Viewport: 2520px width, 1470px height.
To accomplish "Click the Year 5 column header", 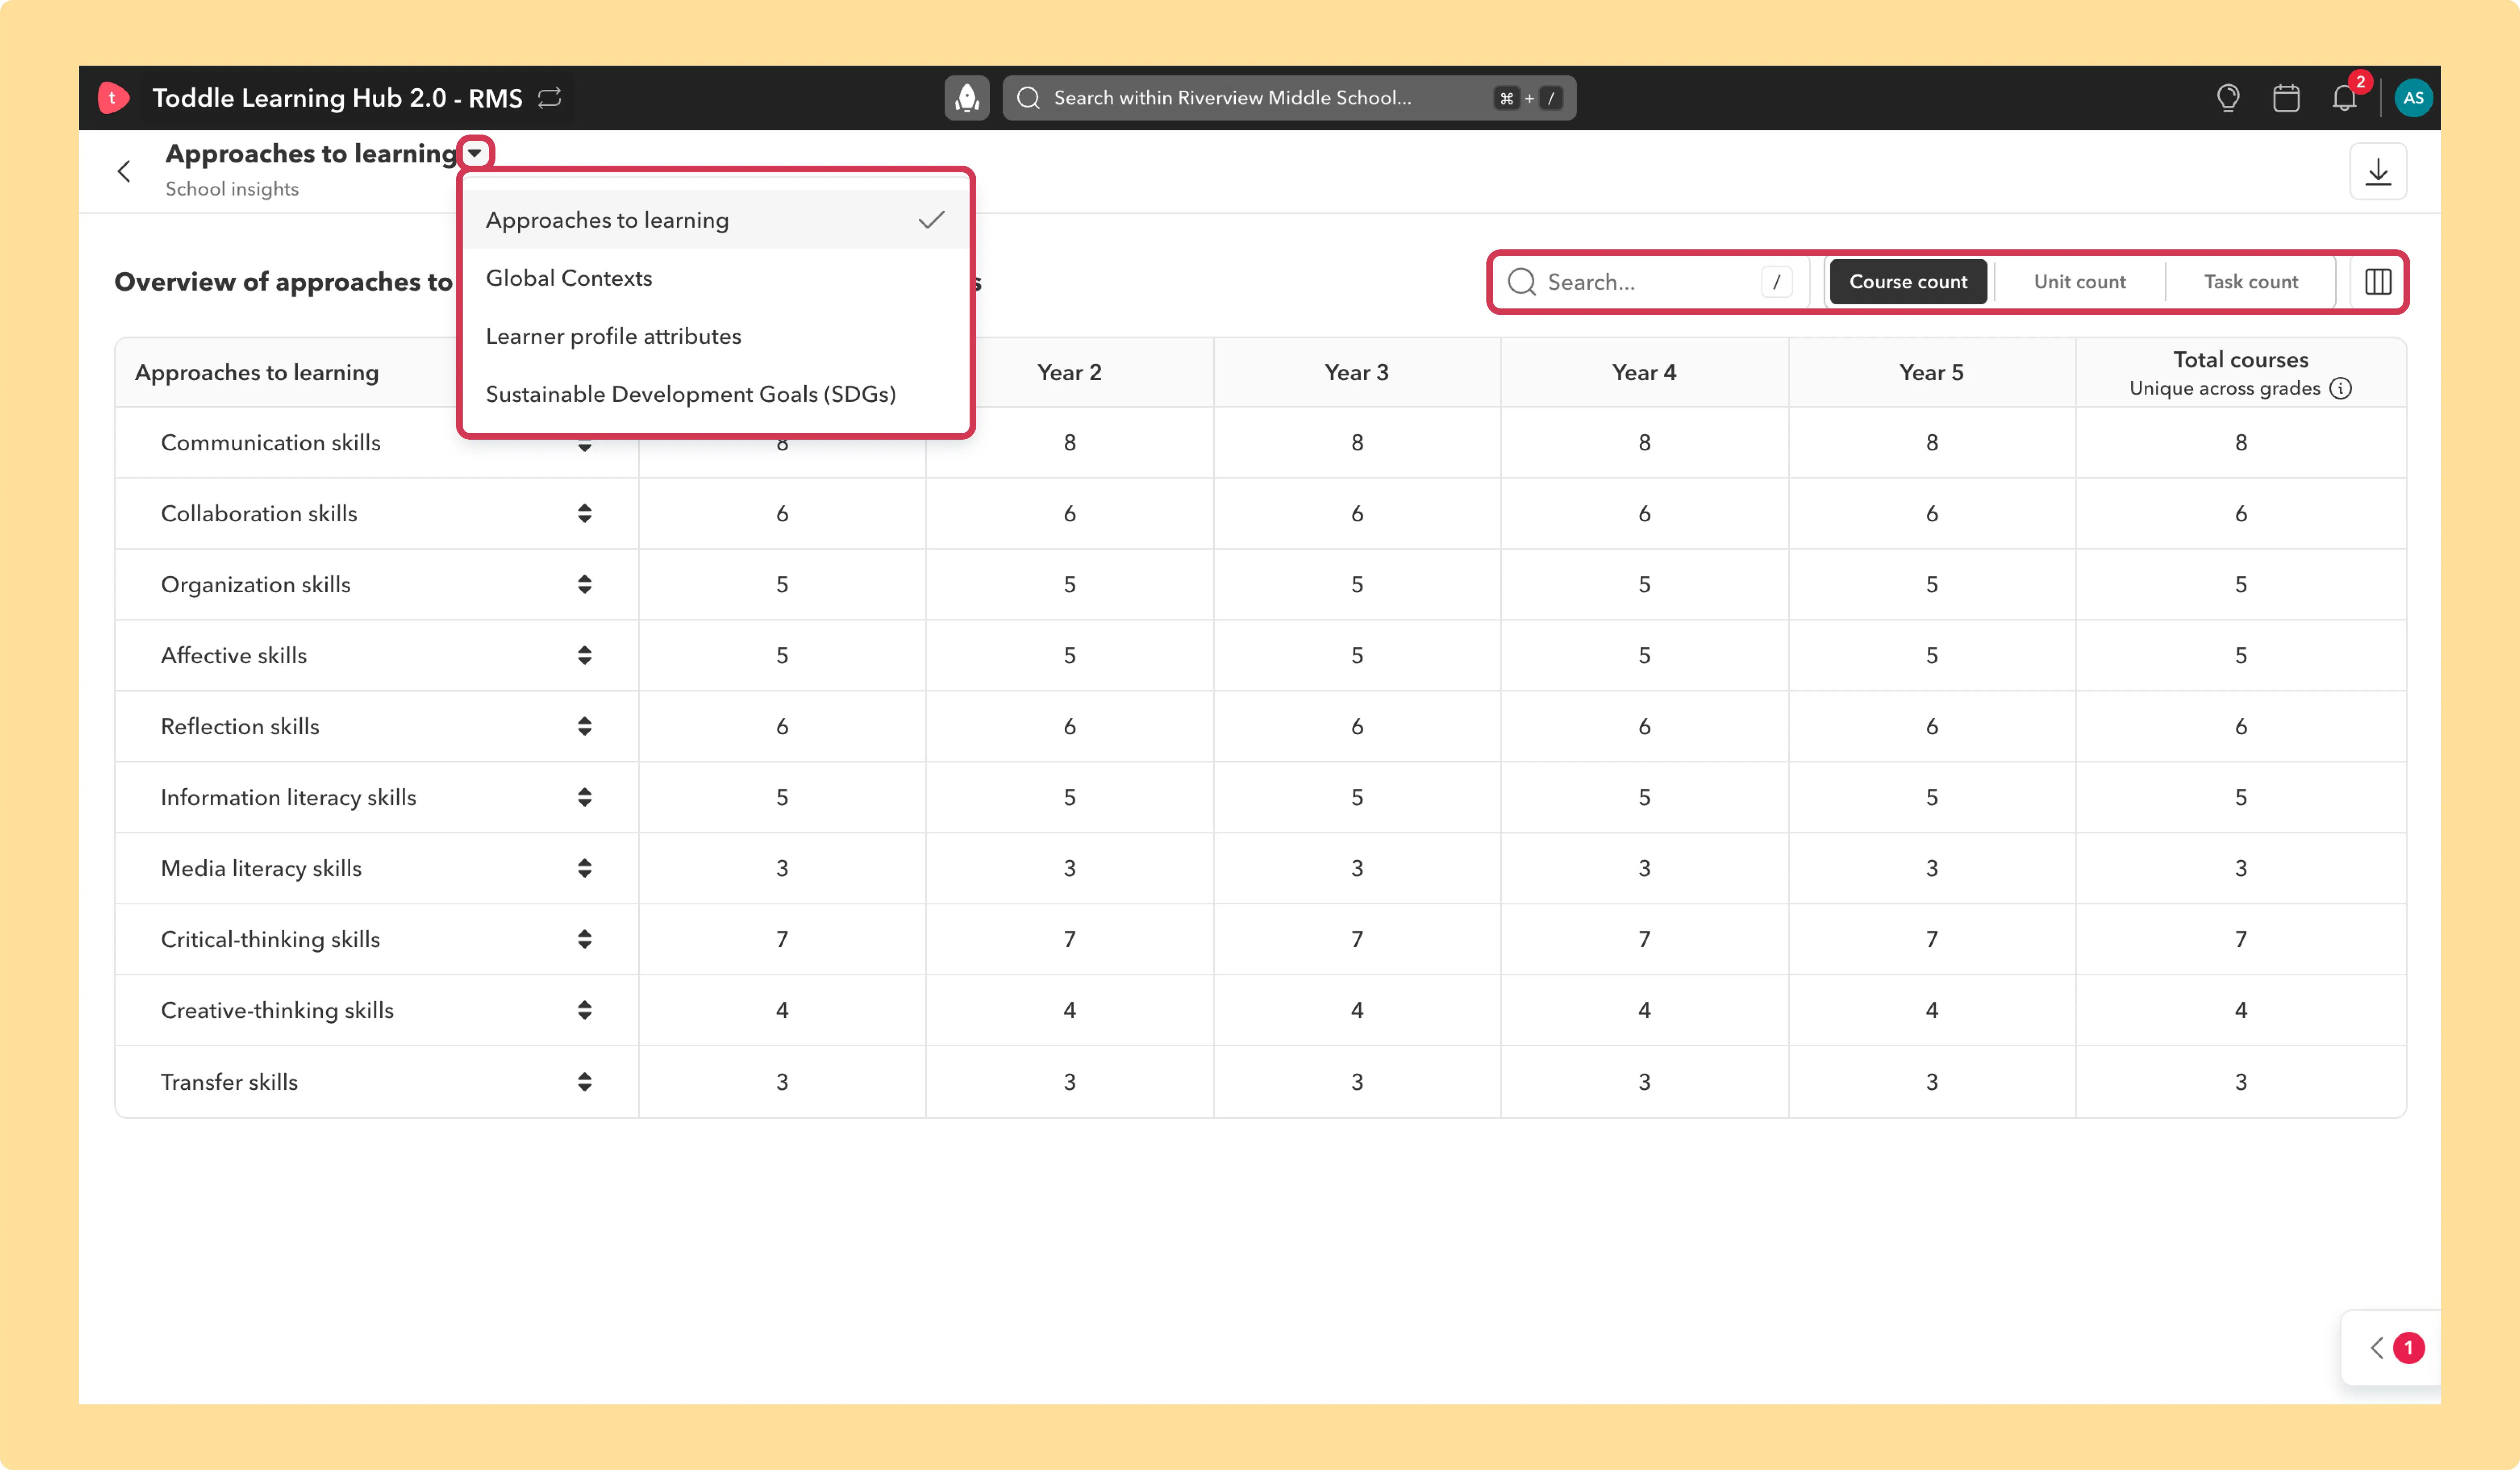I will tap(1931, 372).
